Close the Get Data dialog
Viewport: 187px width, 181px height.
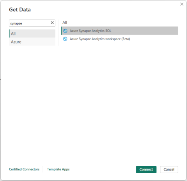pos(182,4)
